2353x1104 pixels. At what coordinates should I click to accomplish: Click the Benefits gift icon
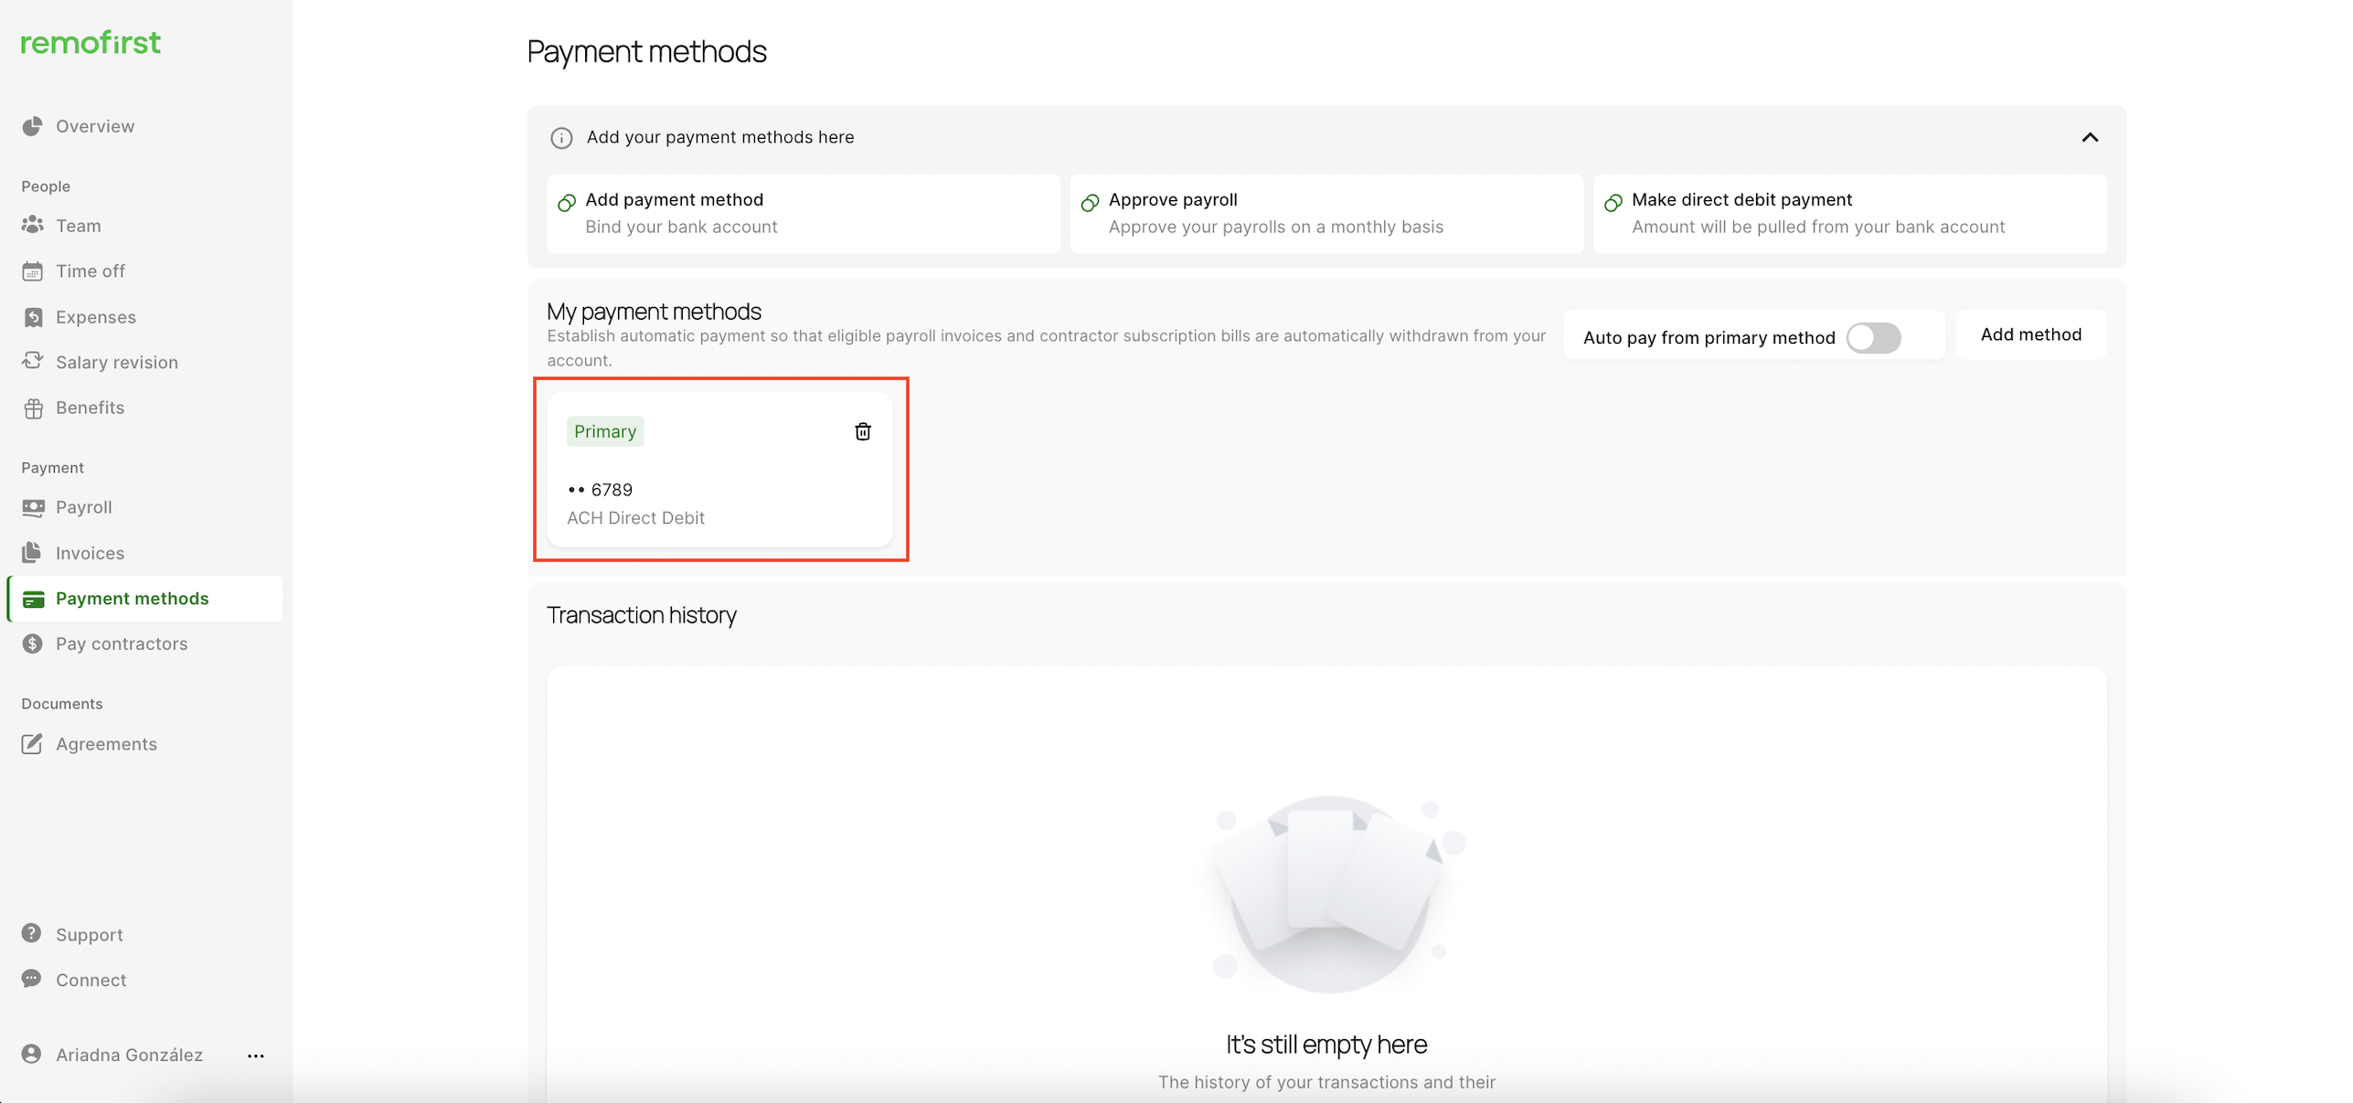[33, 407]
